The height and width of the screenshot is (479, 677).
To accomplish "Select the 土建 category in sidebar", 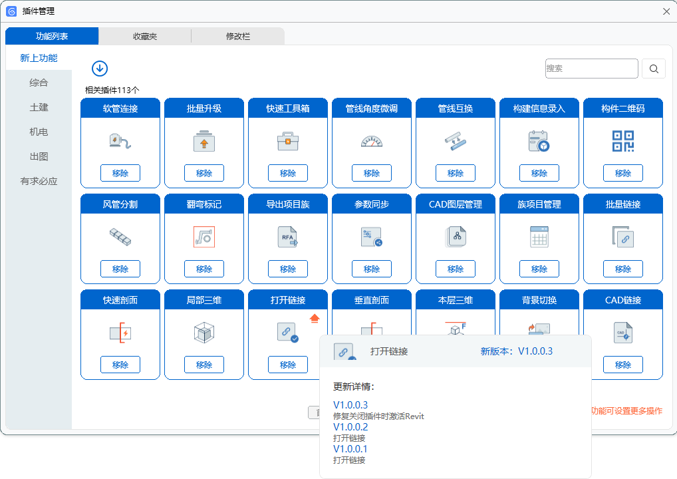I will 39,107.
